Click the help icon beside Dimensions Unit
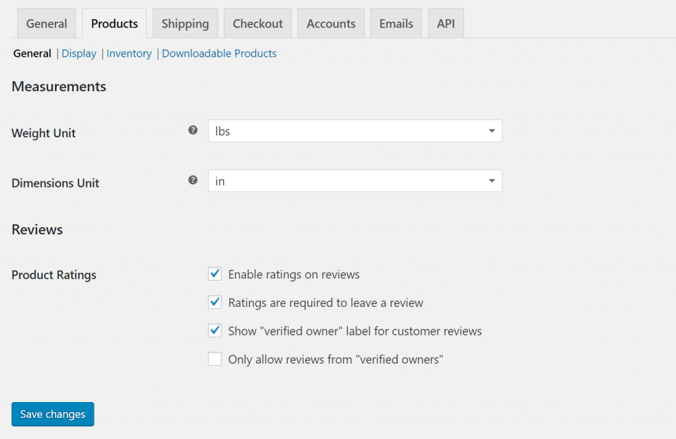 [x=193, y=180]
